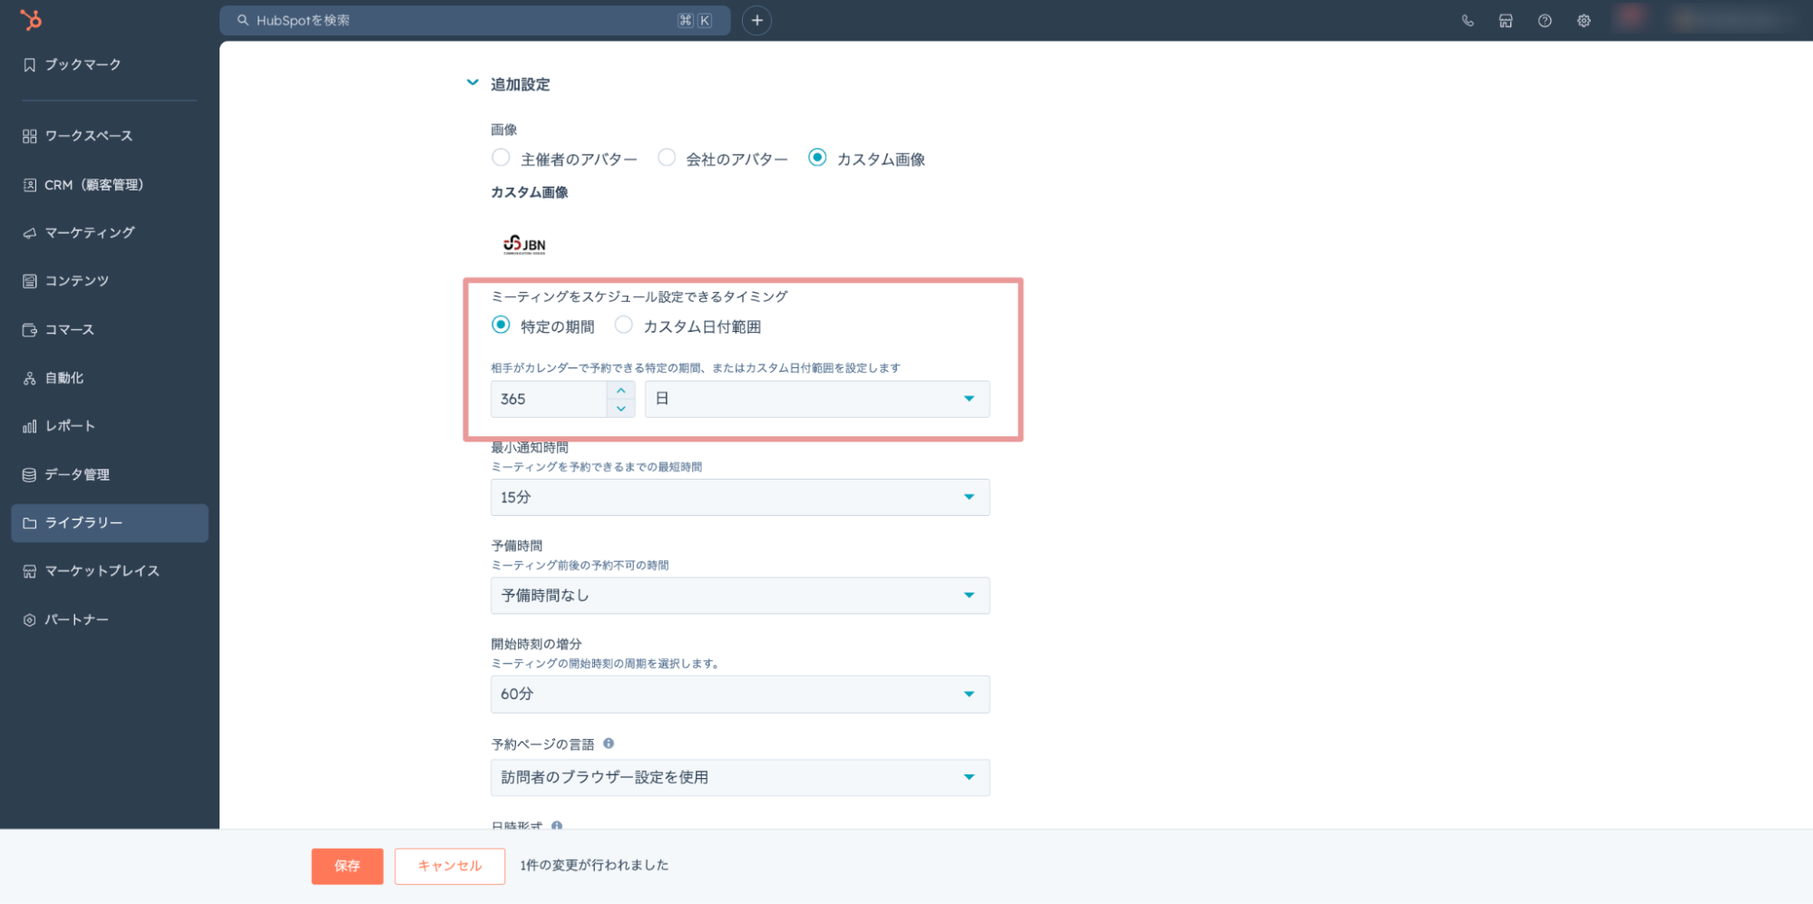
Task: Open the 日 unit dropdown
Action: pos(817,399)
